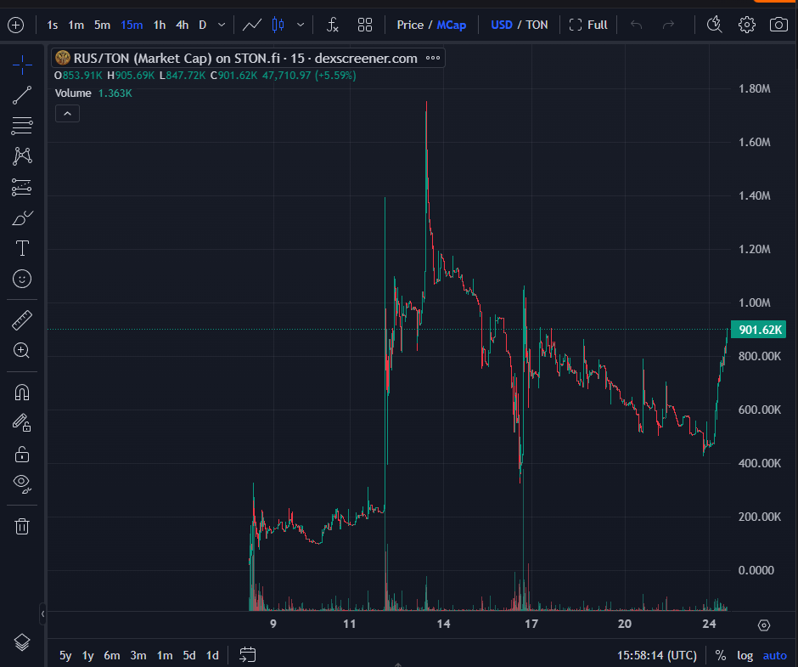Toggle lock all drawing tools
Viewport: 798px width, 667px height.
pos(22,454)
